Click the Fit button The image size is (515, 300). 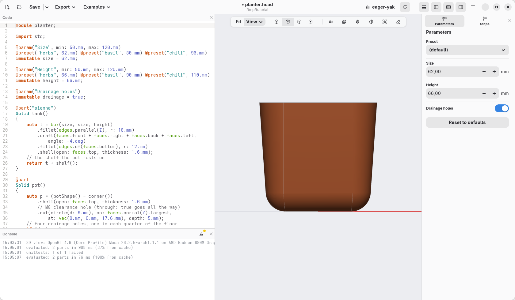tap(238, 22)
